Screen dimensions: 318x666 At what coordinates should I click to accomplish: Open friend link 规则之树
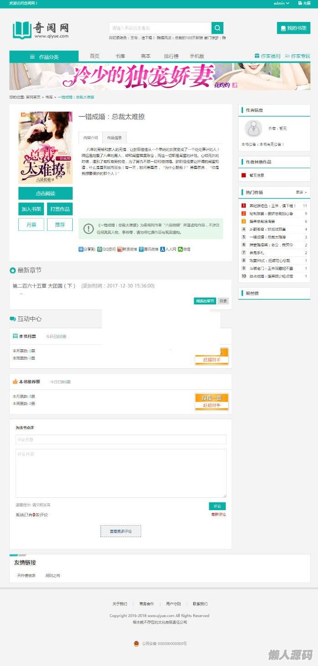53,575
